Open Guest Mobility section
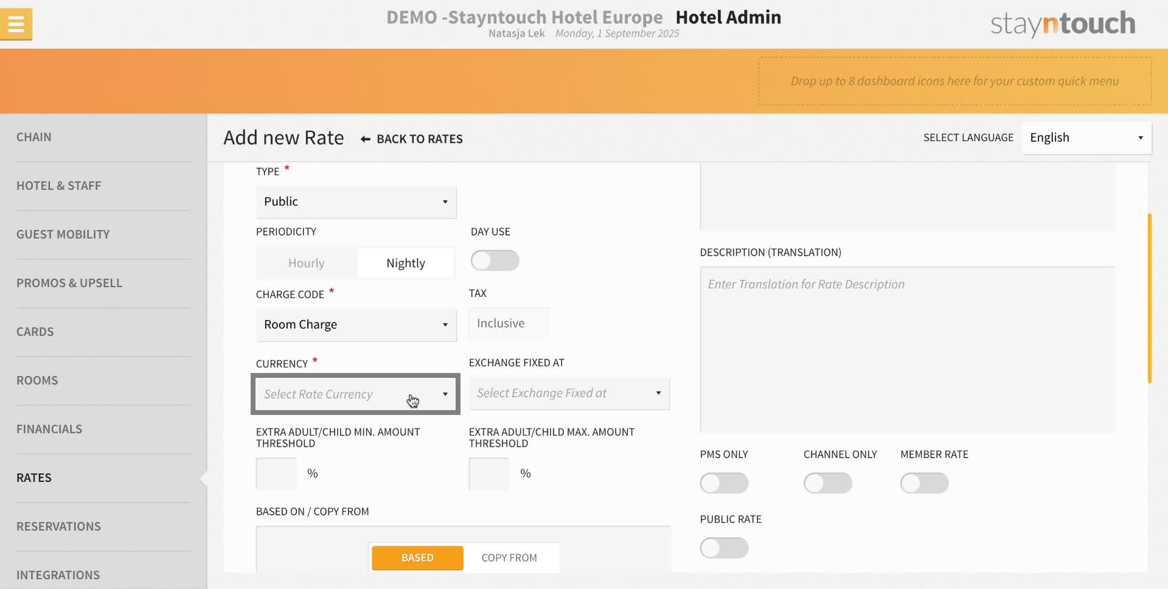The image size is (1168, 589). coord(63,234)
